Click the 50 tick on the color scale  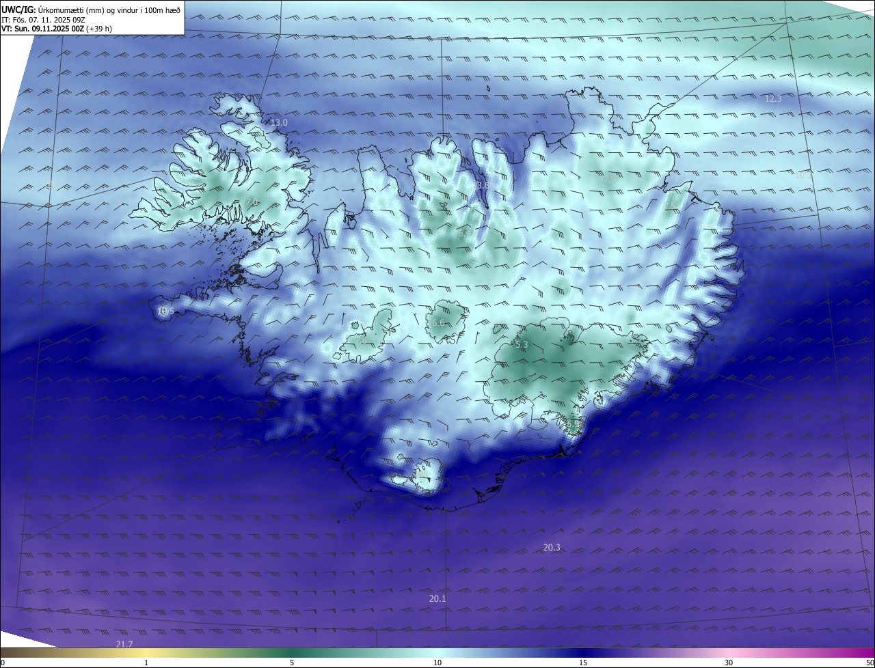tap(870, 663)
